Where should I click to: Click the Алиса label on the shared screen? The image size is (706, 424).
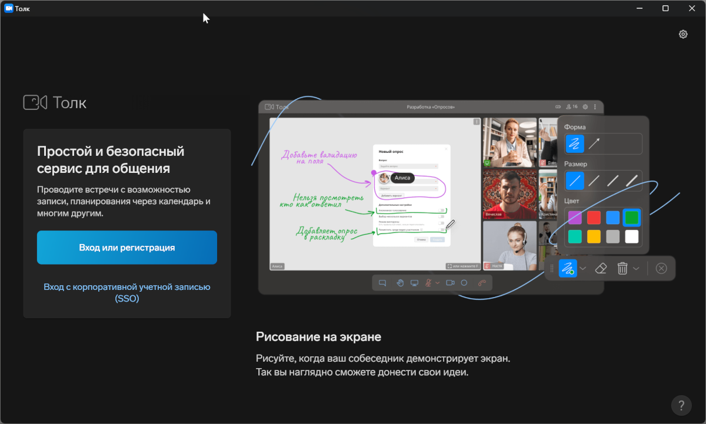(402, 178)
